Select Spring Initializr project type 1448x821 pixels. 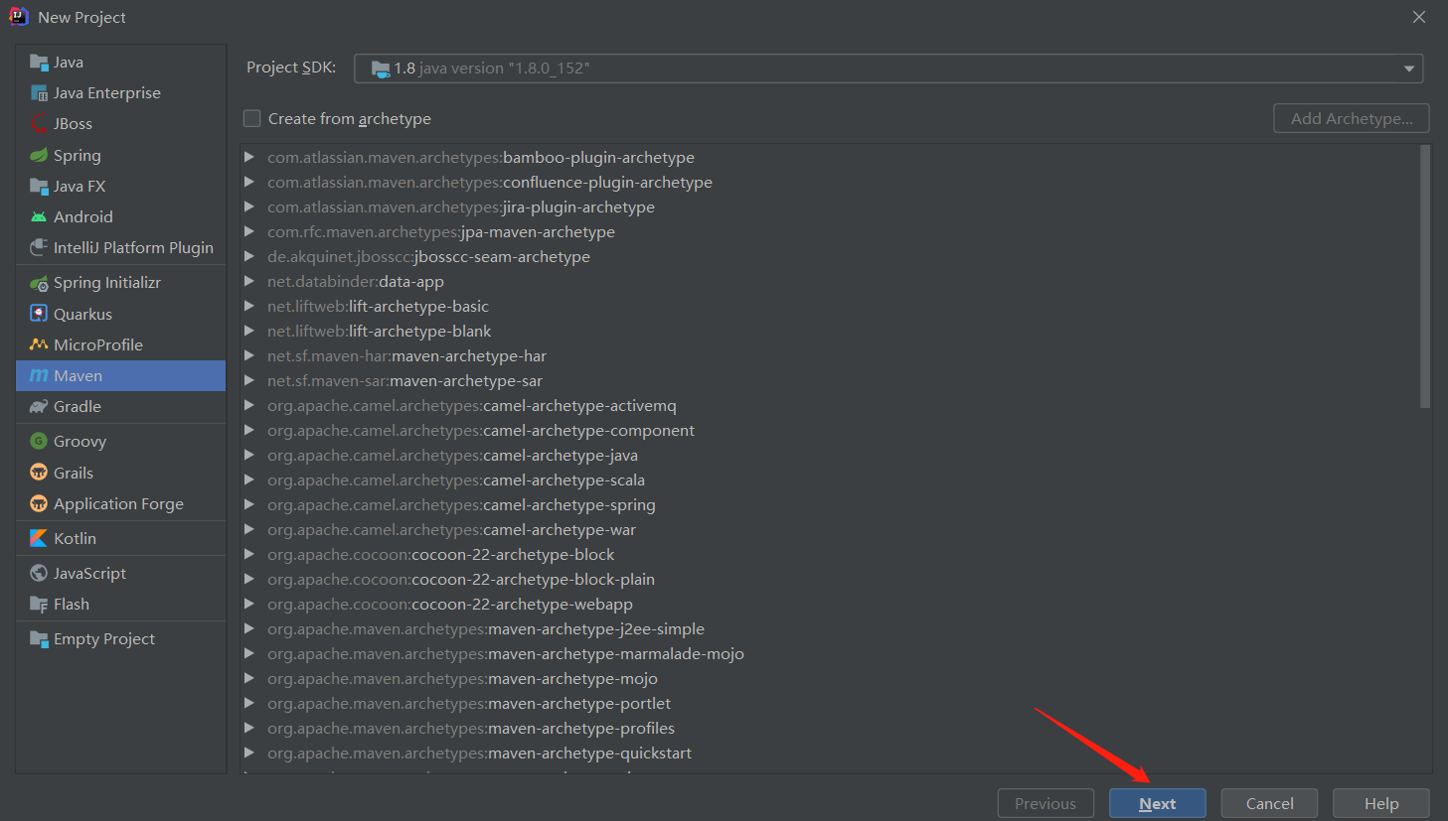tap(121, 283)
